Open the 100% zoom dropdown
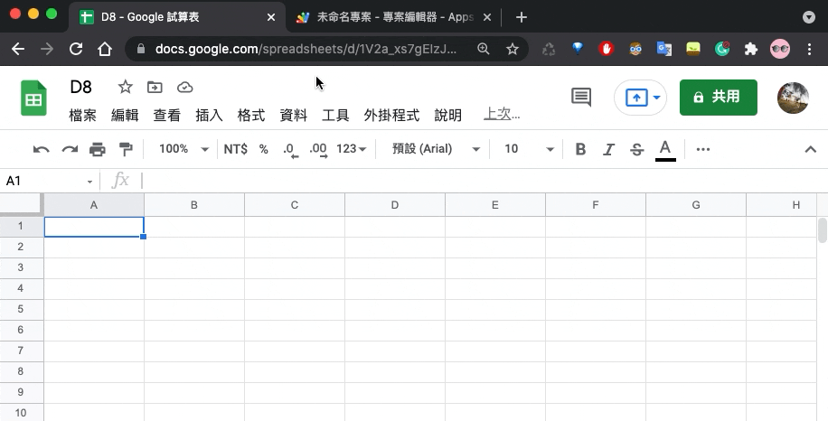The height and width of the screenshot is (421, 828). coord(183,149)
